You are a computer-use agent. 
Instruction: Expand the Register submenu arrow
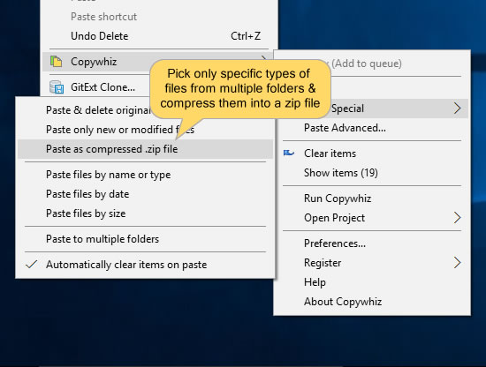coord(457,263)
